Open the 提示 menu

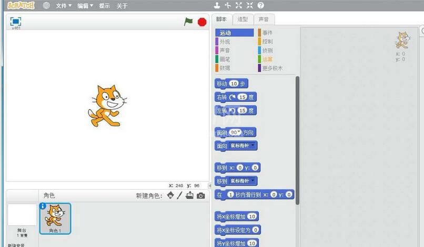104,6
